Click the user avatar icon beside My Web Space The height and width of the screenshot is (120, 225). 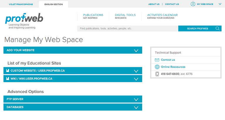tap(193, 4)
